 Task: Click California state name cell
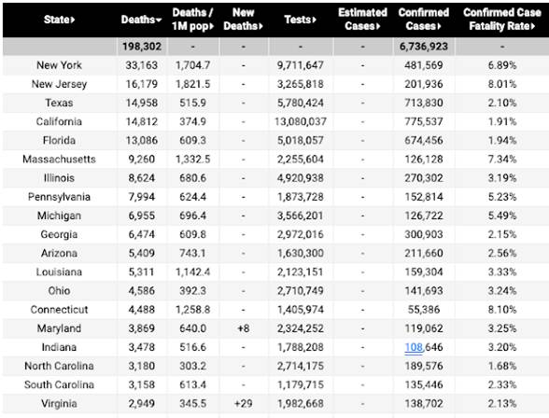59,121
